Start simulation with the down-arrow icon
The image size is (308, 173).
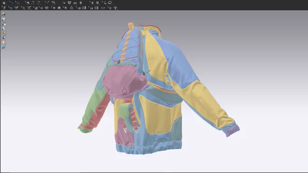click(x=4, y=3)
